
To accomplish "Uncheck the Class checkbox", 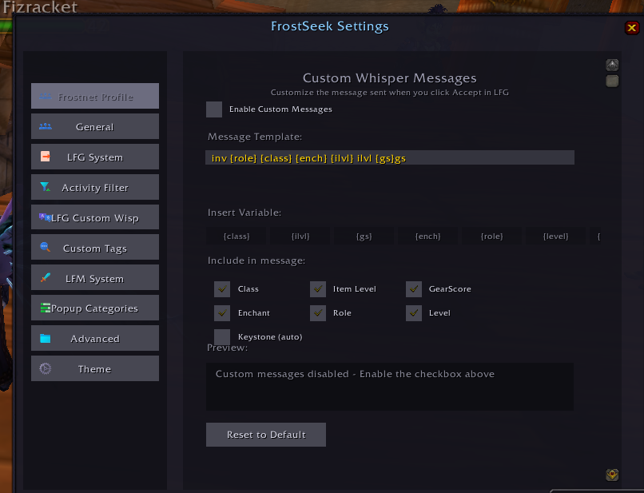I will pyautogui.click(x=222, y=289).
